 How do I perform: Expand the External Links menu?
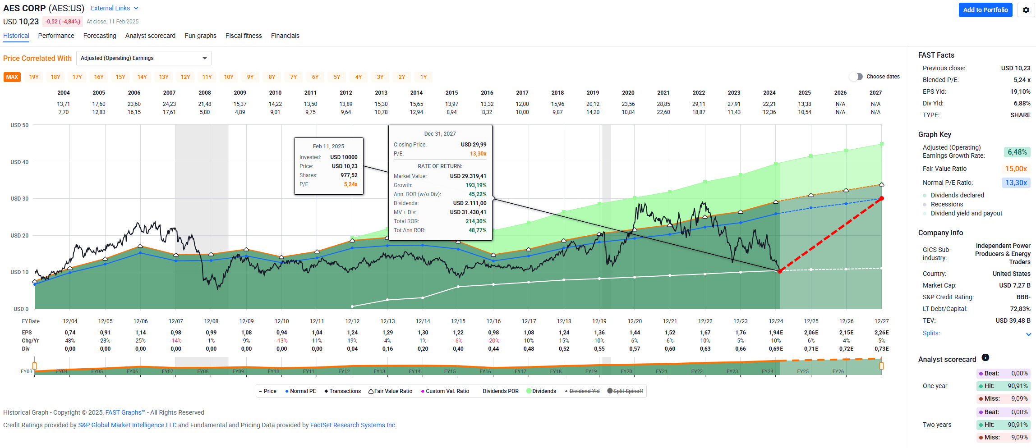coord(114,8)
